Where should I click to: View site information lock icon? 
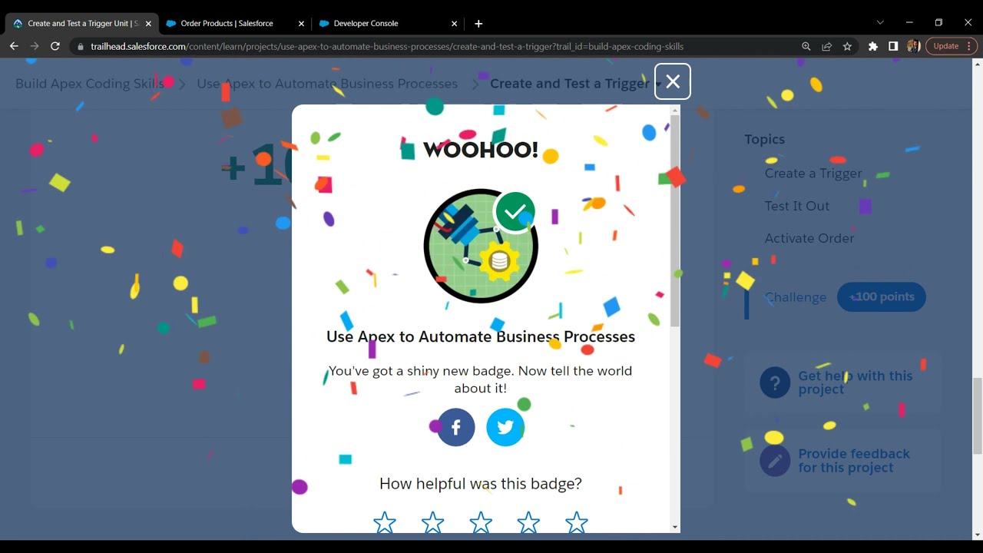click(x=81, y=46)
